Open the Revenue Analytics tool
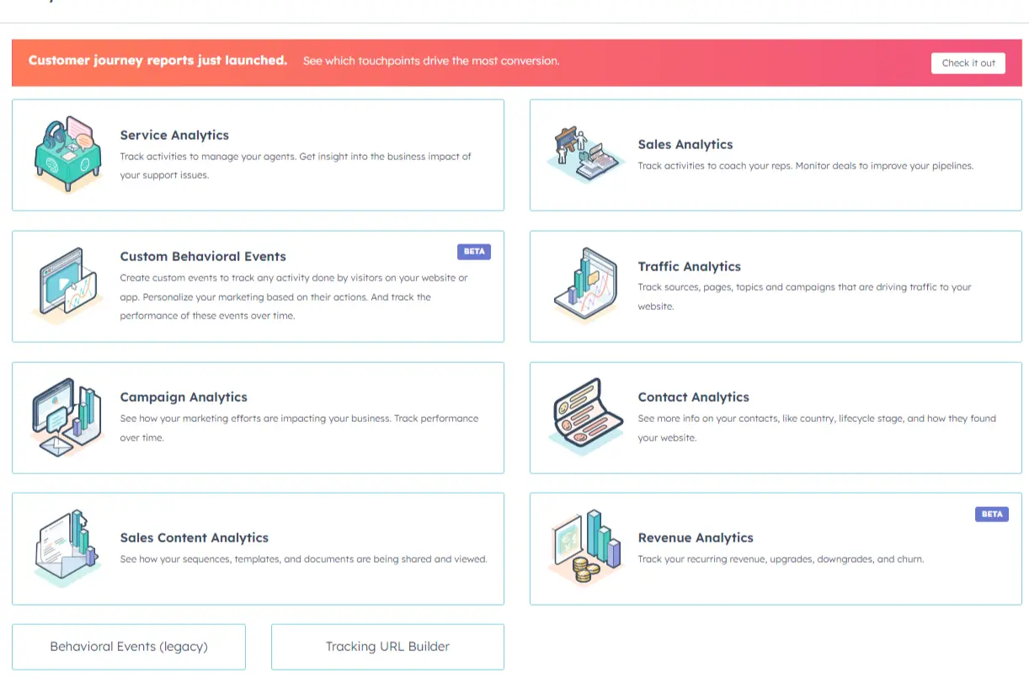The height and width of the screenshot is (678, 1029). click(775, 548)
